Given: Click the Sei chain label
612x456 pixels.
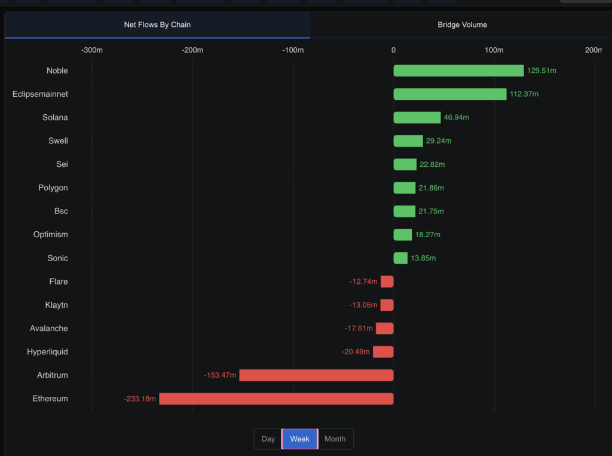Looking at the screenshot, I should click(x=62, y=164).
